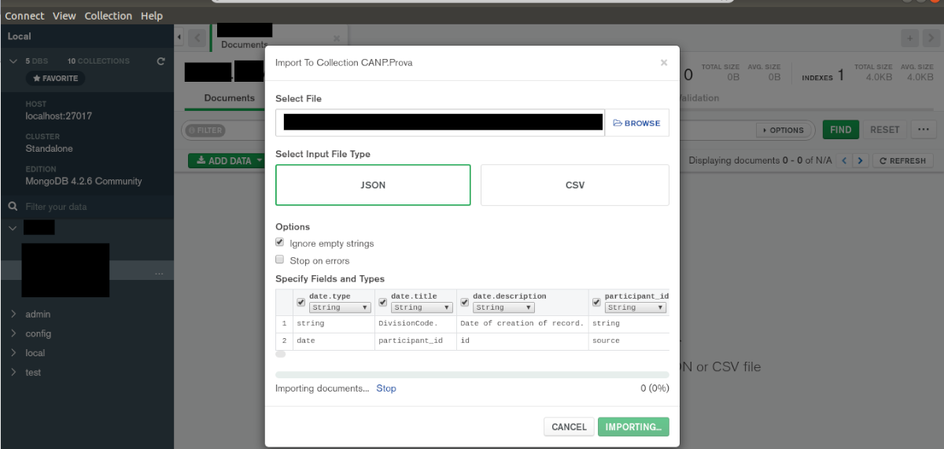The width and height of the screenshot is (944, 449).
Task: Close the Import To Collection dialog
Action: coord(664,62)
